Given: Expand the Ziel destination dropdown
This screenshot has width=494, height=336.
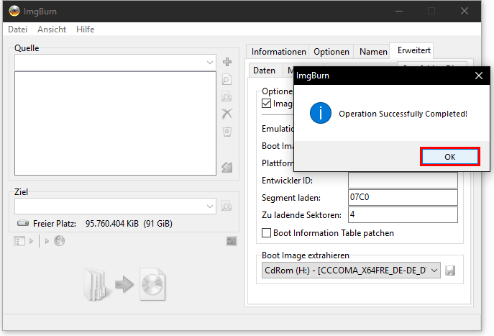Looking at the screenshot, I should (210, 206).
